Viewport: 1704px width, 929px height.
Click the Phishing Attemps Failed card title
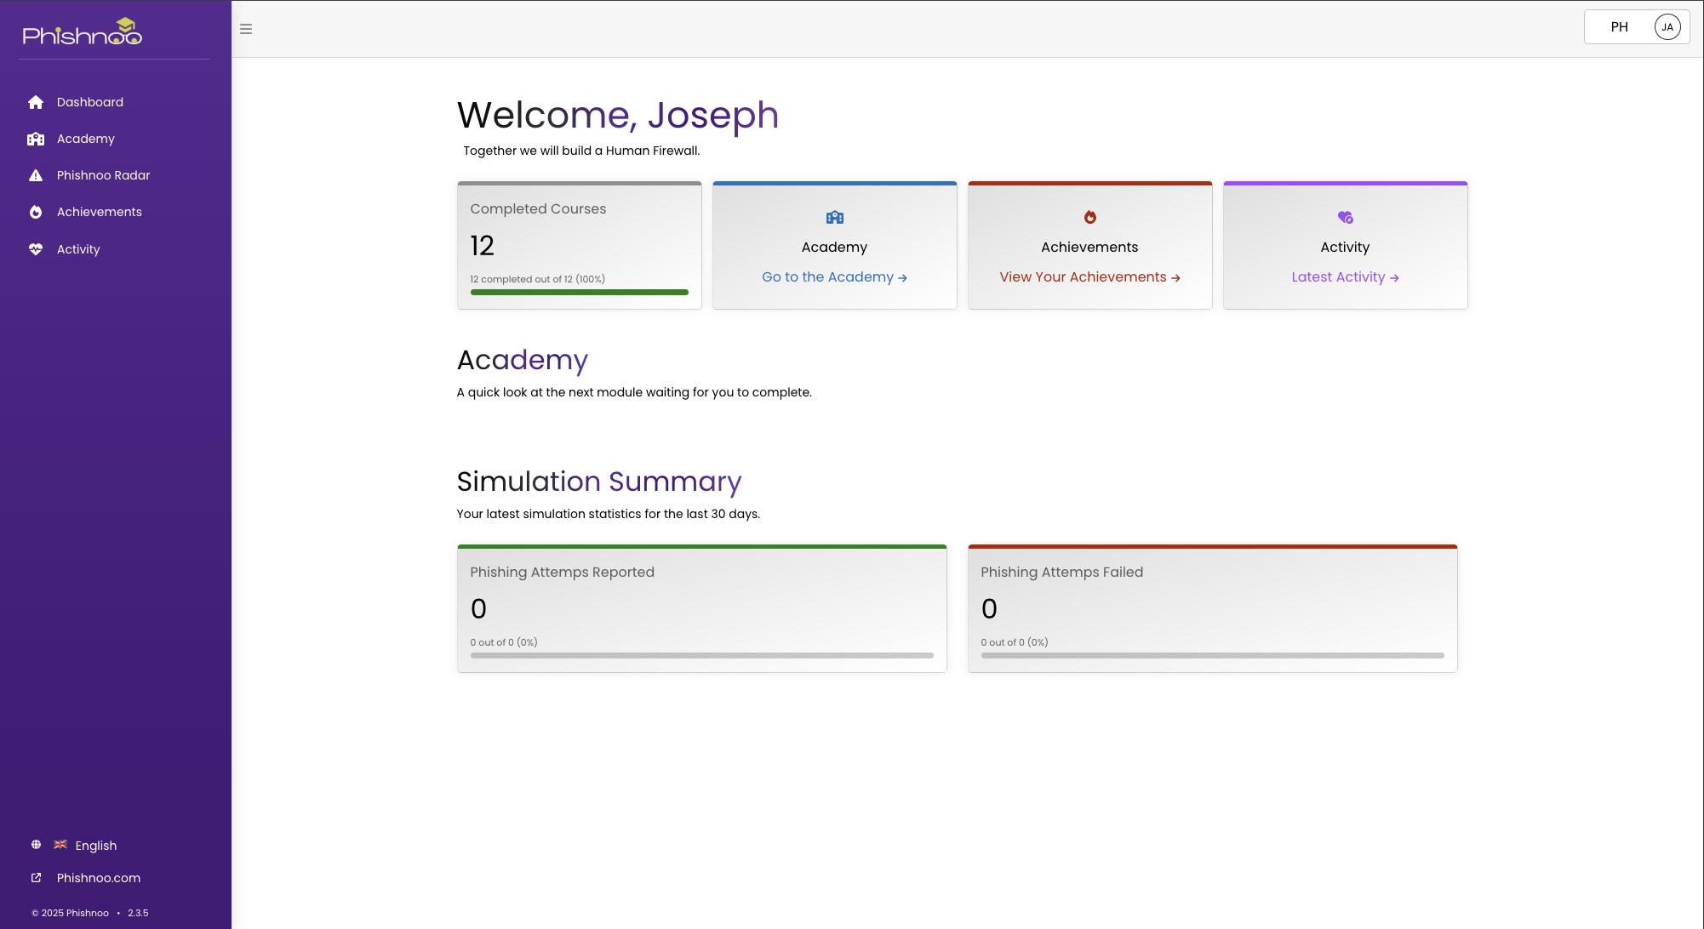point(1062,573)
